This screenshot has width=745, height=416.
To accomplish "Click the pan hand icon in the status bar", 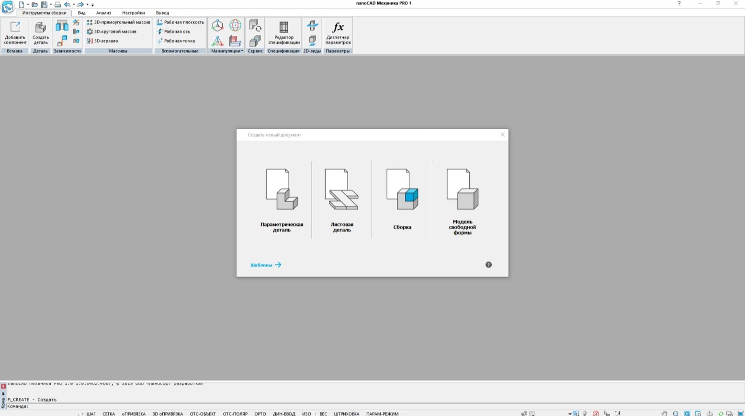I will [x=664, y=414].
